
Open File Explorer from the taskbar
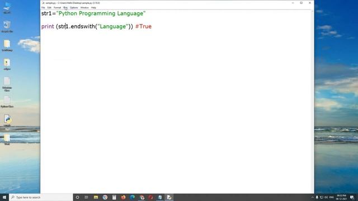pos(96,197)
